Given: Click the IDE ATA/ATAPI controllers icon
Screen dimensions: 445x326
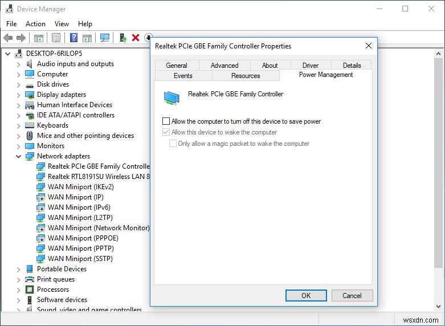Looking at the screenshot, I should tap(30, 115).
